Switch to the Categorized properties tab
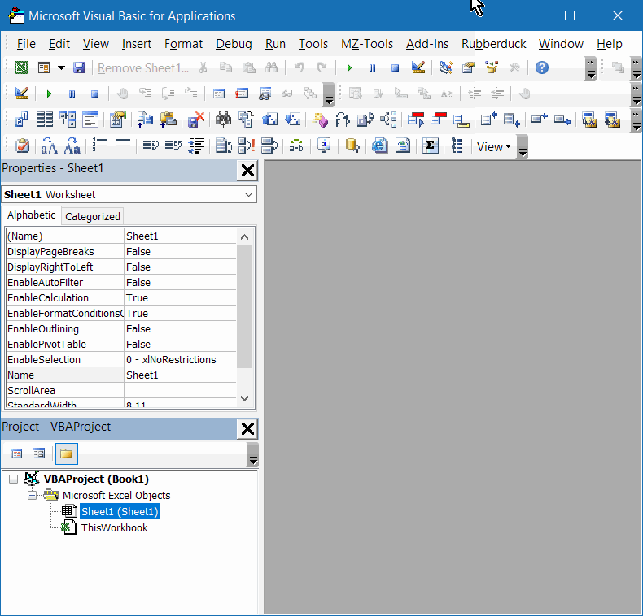 tap(93, 216)
